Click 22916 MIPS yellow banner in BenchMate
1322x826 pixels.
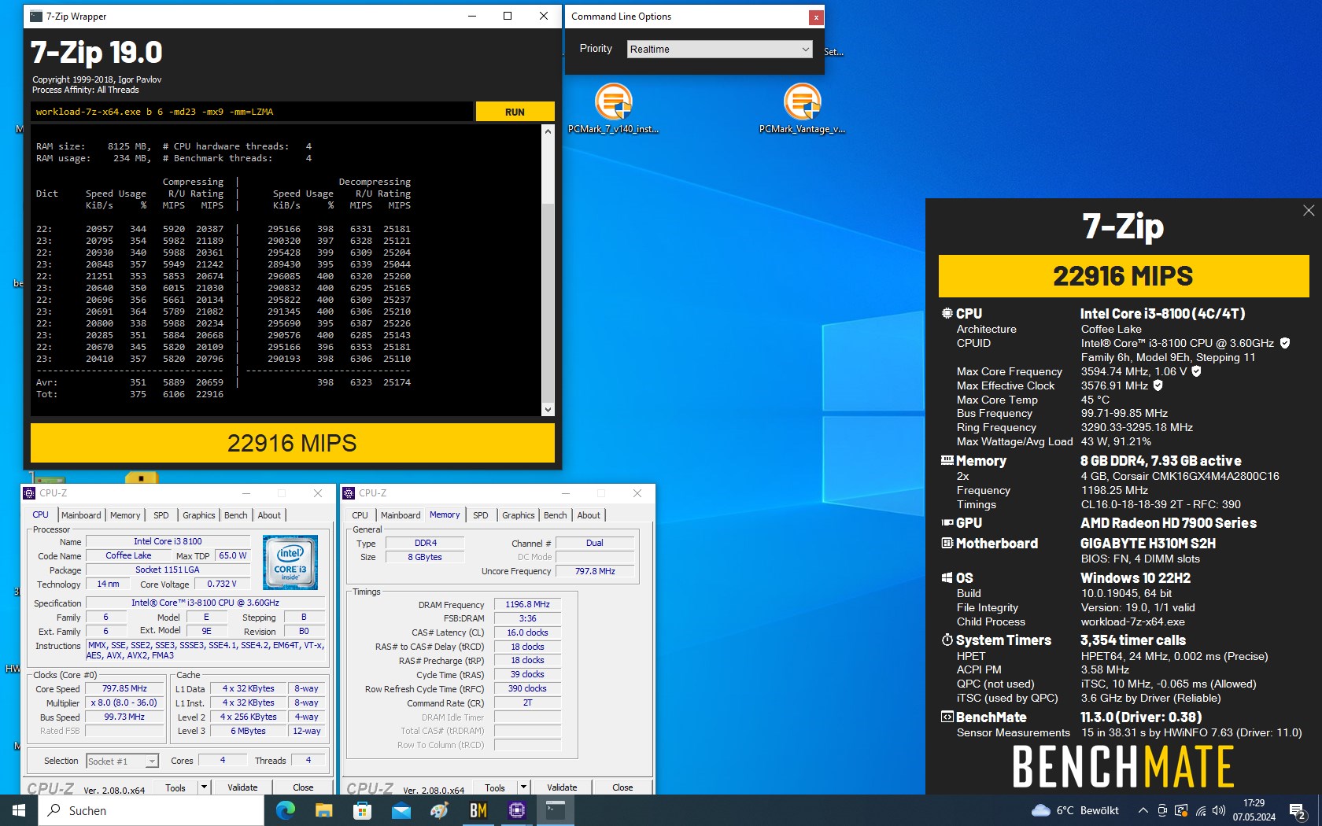coord(1123,276)
